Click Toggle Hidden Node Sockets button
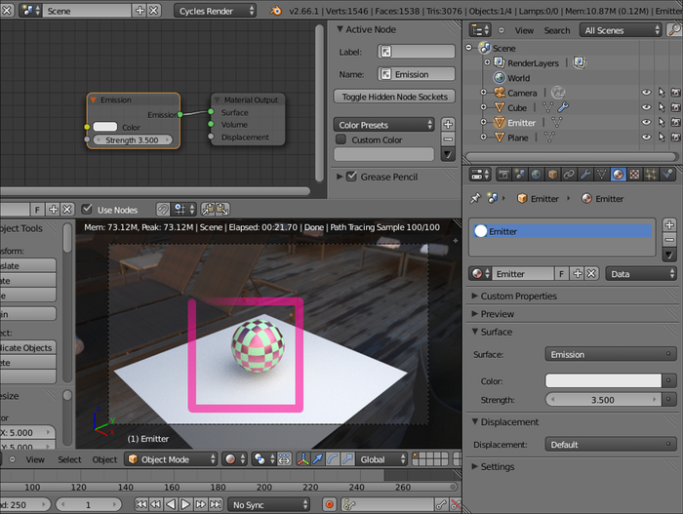683x514 pixels. click(x=394, y=97)
